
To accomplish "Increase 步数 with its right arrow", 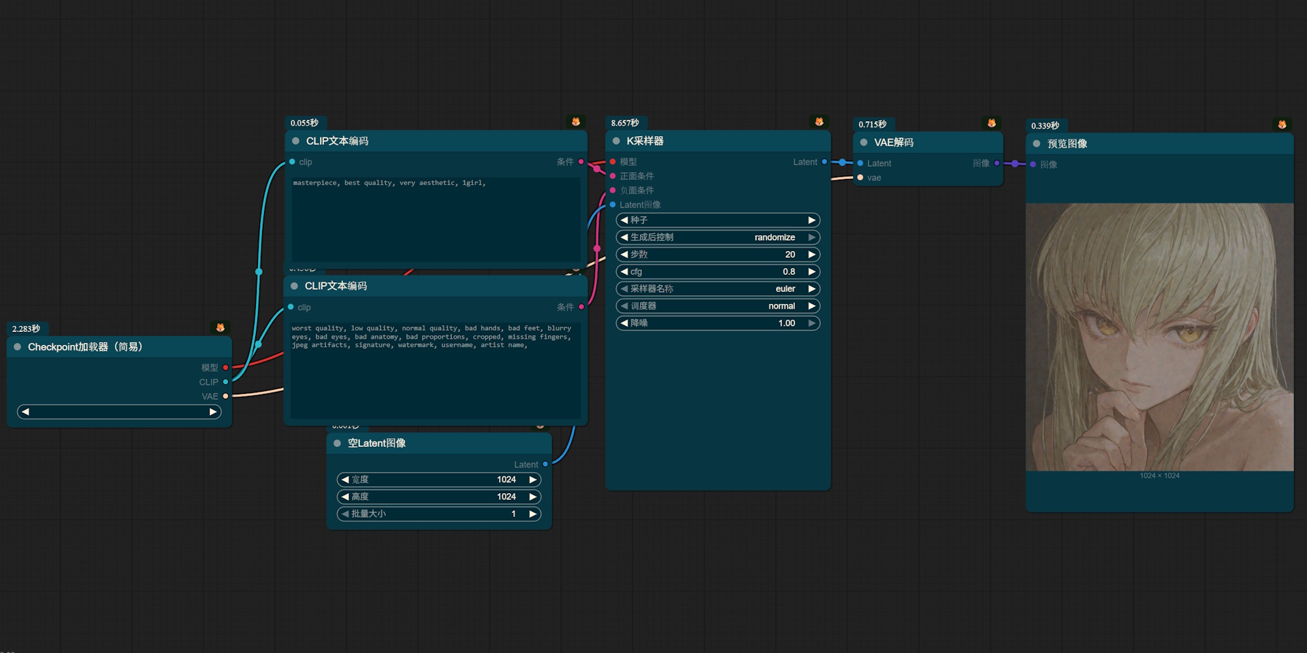I will pyautogui.click(x=811, y=254).
